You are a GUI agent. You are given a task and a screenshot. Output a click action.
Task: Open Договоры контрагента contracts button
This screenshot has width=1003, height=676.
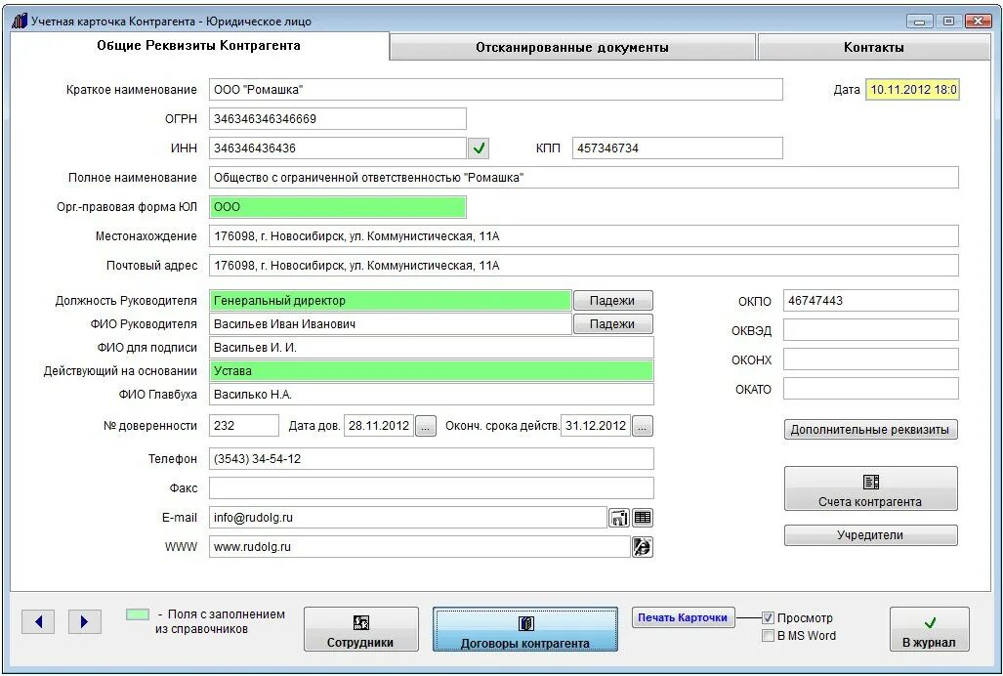point(525,629)
